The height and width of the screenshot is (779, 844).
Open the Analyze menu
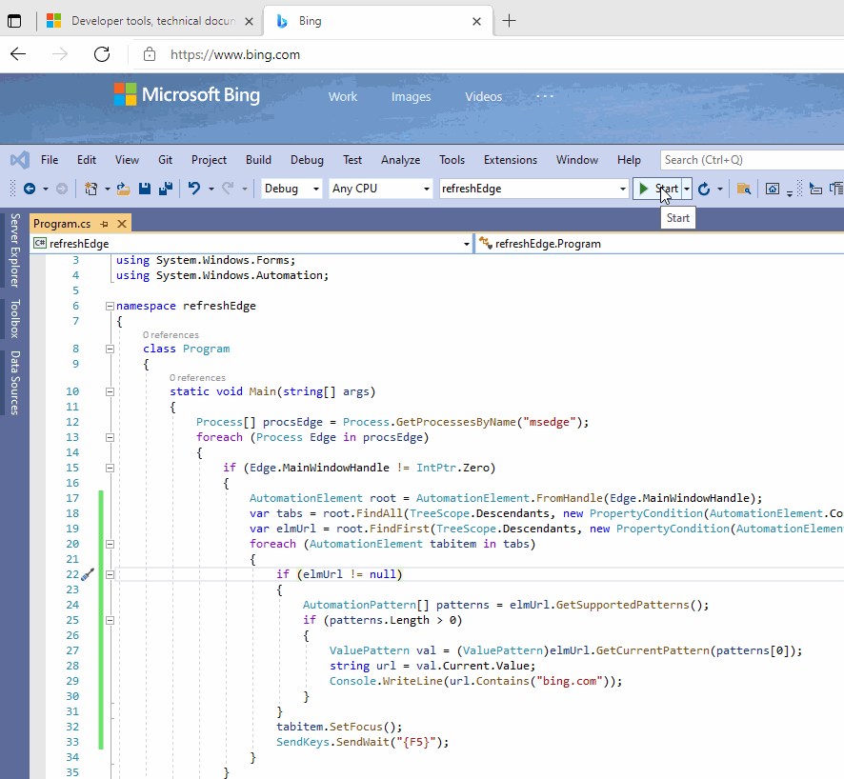(400, 160)
